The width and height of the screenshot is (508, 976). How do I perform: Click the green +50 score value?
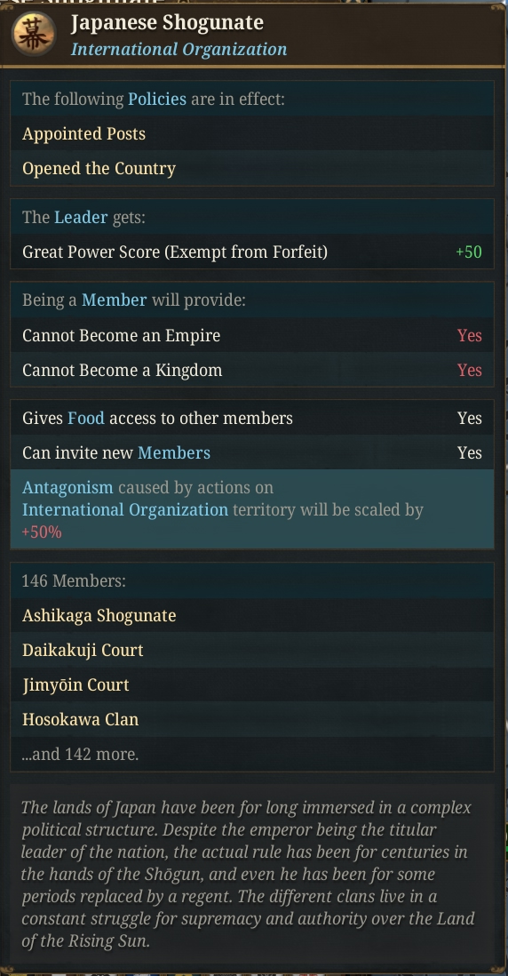tap(469, 252)
